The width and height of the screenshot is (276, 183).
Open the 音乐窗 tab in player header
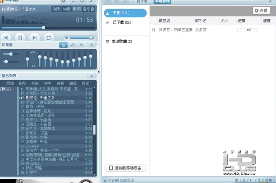pyautogui.click(x=88, y=9)
